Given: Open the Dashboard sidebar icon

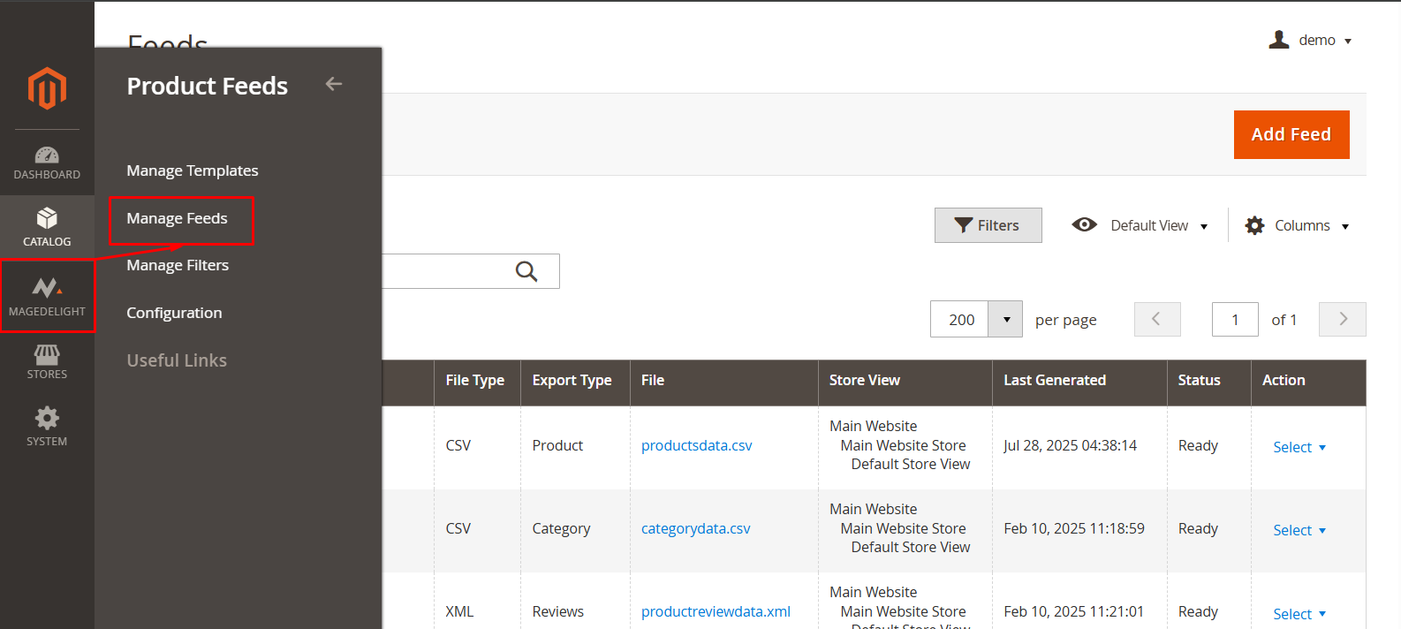Looking at the screenshot, I should [x=47, y=163].
